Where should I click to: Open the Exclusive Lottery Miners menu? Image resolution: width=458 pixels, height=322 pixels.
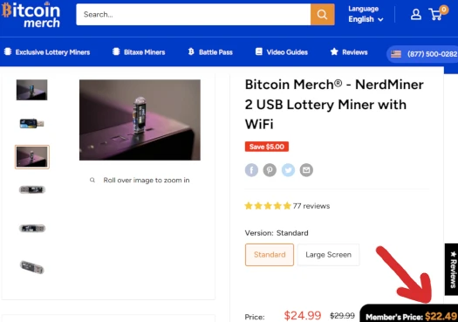(47, 52)
